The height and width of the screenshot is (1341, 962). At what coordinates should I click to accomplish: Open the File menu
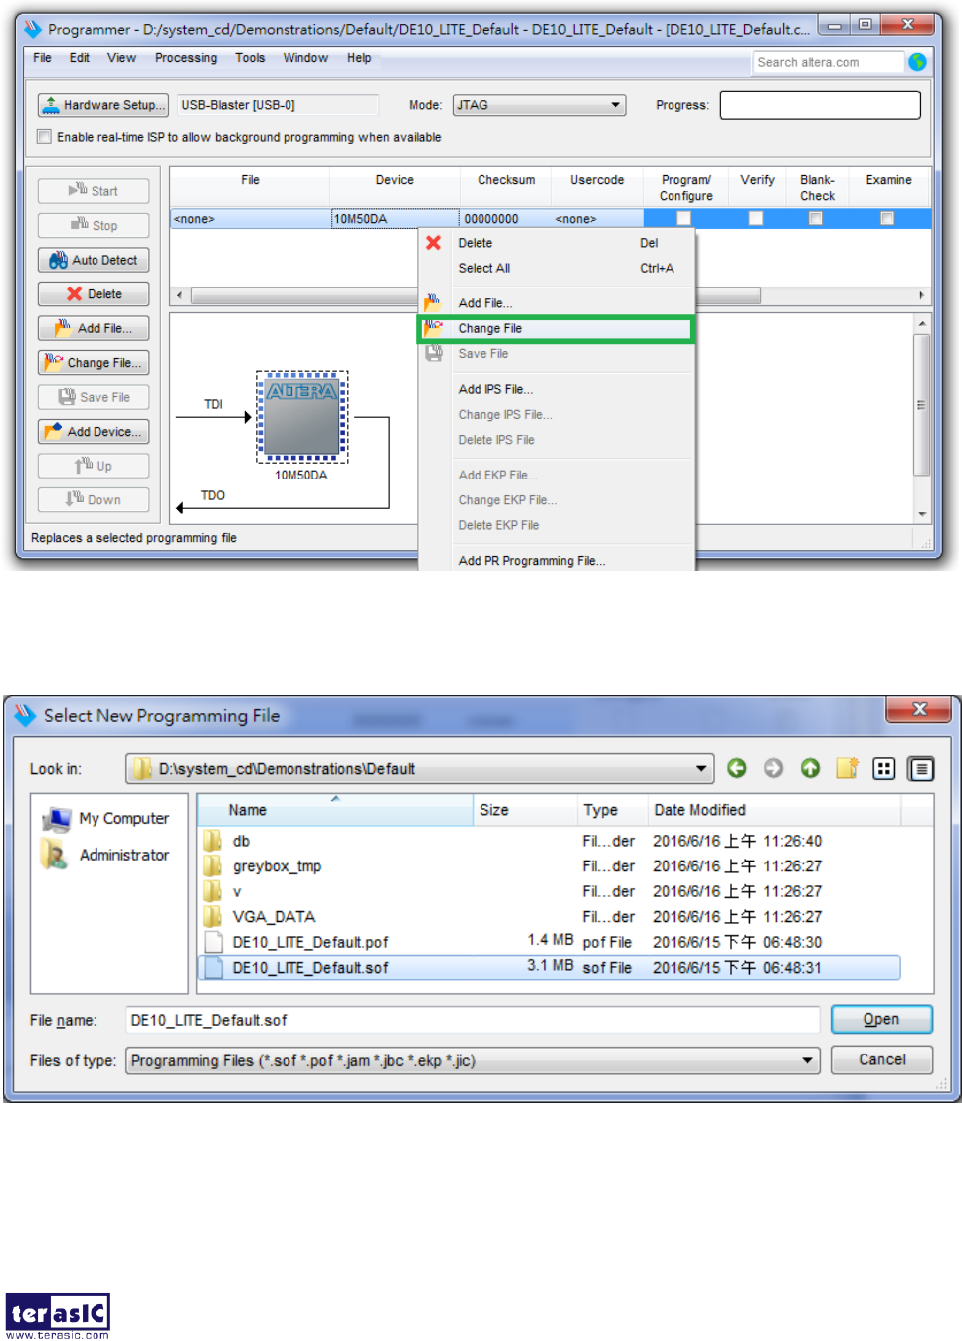[x=42, y=58]
